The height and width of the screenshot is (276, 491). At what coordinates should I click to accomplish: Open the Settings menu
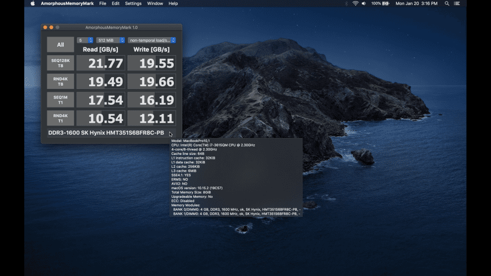[133, 3]
